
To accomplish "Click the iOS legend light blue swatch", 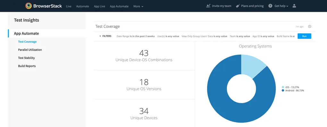I will point(283,87).
